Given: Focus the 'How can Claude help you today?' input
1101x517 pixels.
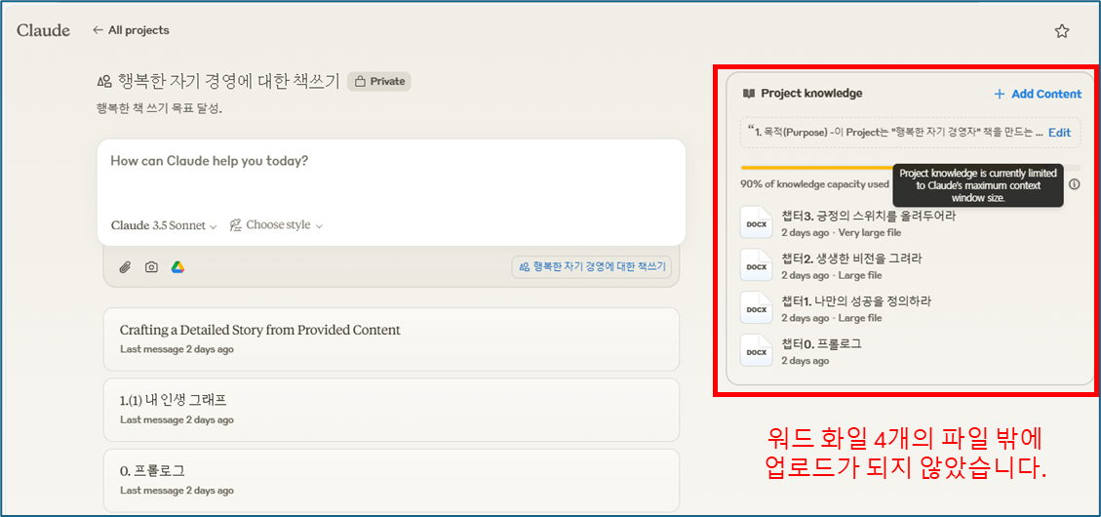Looking at the screenshot, I should (391, 161).
